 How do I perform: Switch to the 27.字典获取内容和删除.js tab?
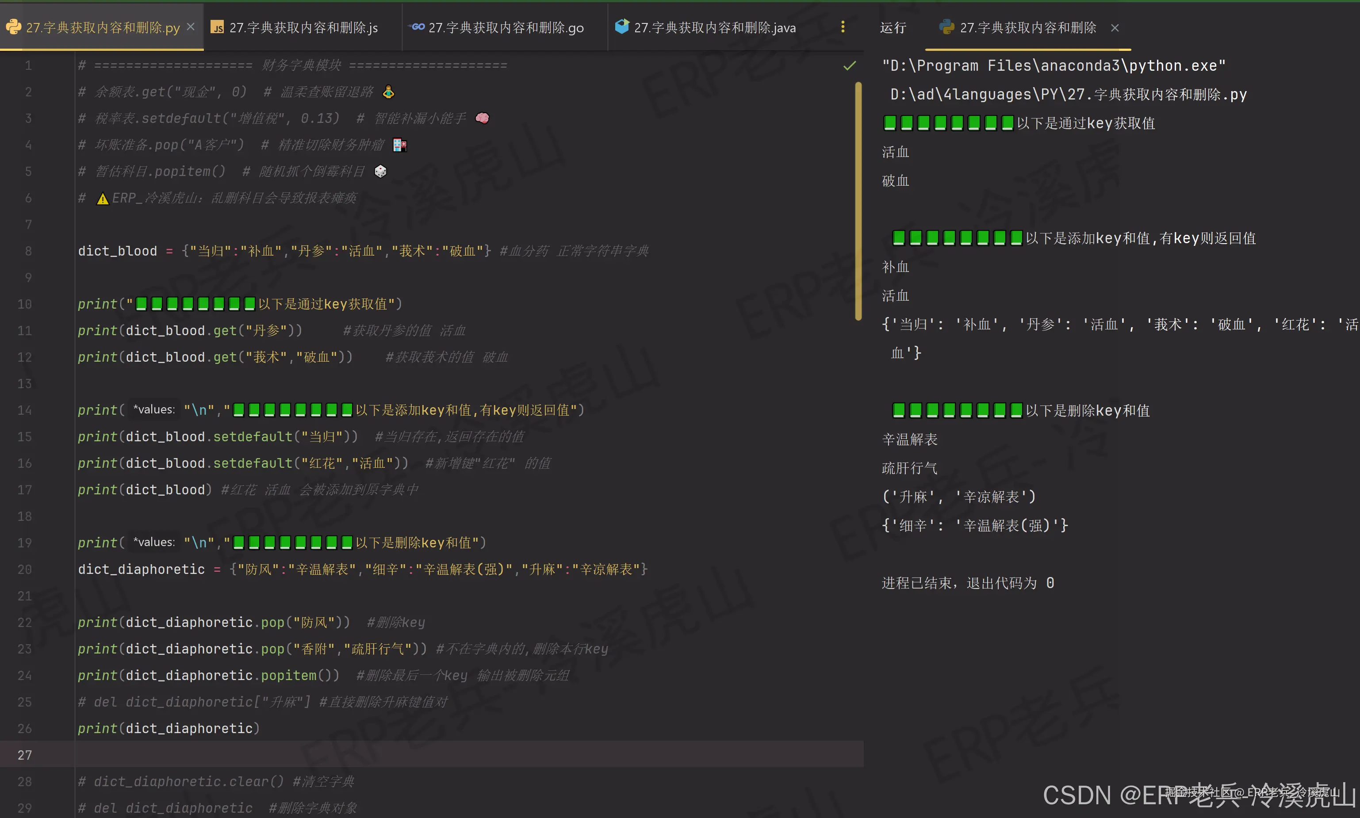tap(303, 27)
